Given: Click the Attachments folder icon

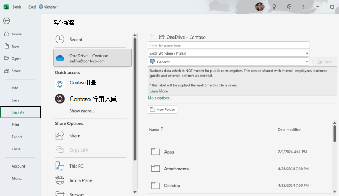Looking at the screenshot, I should click(x=155, y=169).
